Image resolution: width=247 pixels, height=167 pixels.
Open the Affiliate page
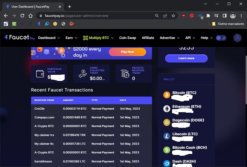(x=148, y=38)
